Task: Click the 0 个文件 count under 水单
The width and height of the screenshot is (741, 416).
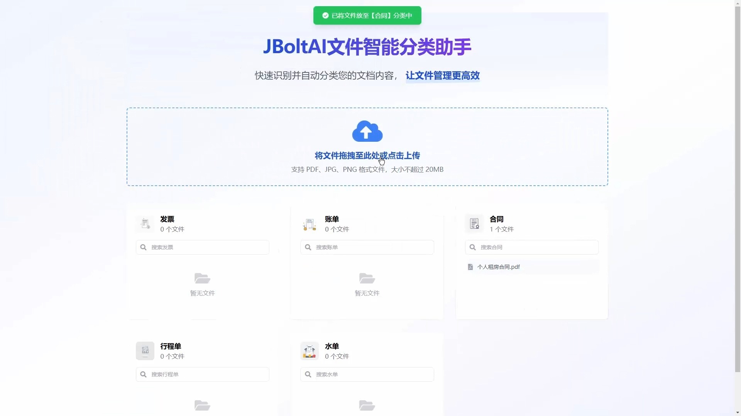Action: (337, 356)
